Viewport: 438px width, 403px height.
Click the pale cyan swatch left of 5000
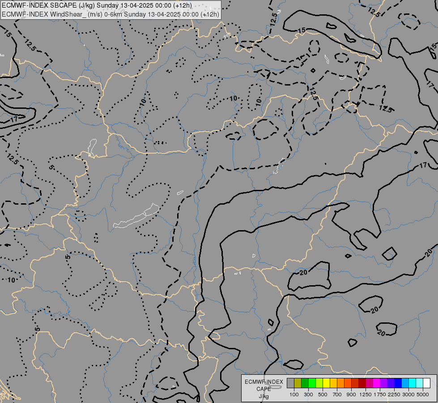[419, 383]
